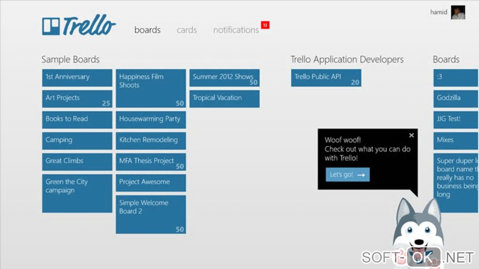This screenshot has width=479, height=269.
Task: Open the Happiness Film Shoots board
Action: (x=151, y=88)
